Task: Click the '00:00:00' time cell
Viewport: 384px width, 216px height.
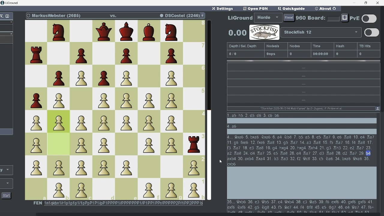Action: click(322, 54)
